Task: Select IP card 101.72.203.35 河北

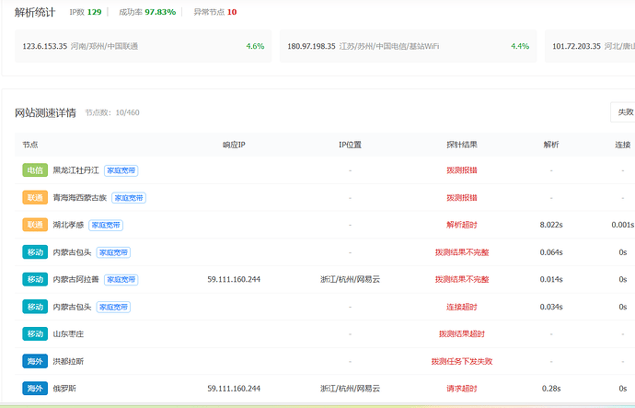Action: point(590,46)
